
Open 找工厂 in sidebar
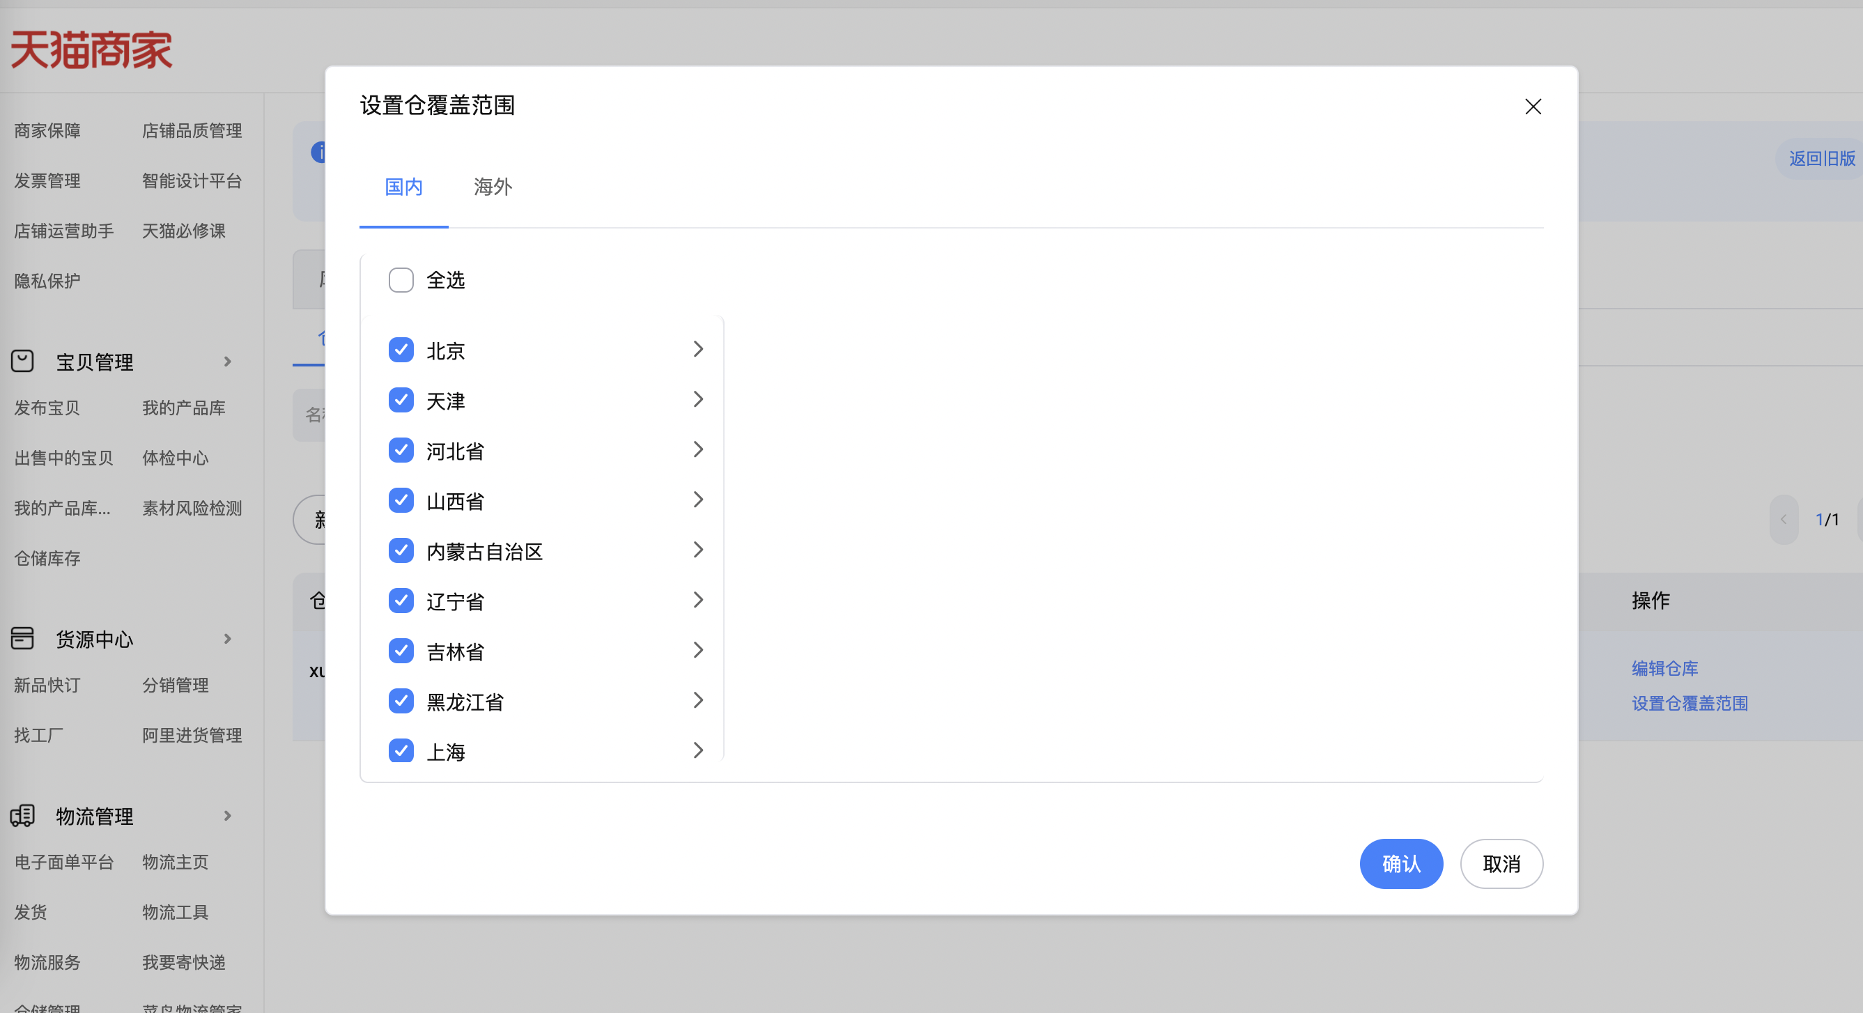pyautogui.click(x=39, y=735)
